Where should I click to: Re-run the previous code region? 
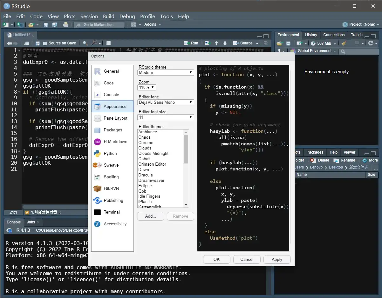207,43
